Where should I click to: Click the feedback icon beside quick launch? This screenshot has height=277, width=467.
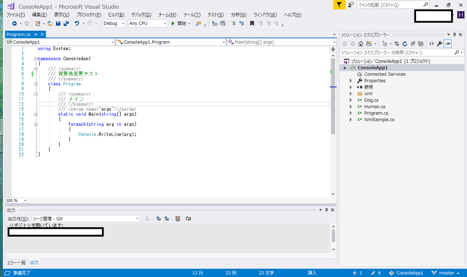(351, 5)
